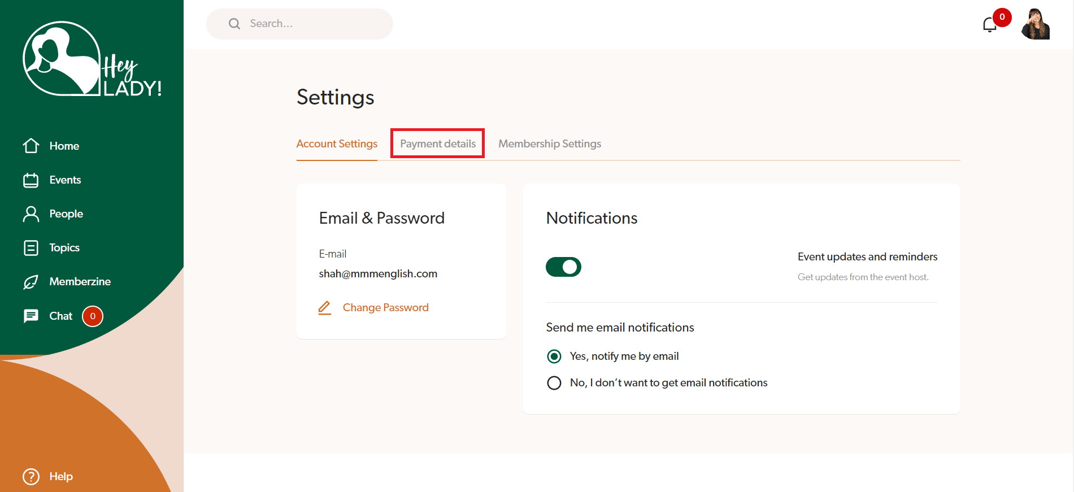Open Topics list icon
Image resolution: width=1074 pixels, height=492 pixels.
31,248
